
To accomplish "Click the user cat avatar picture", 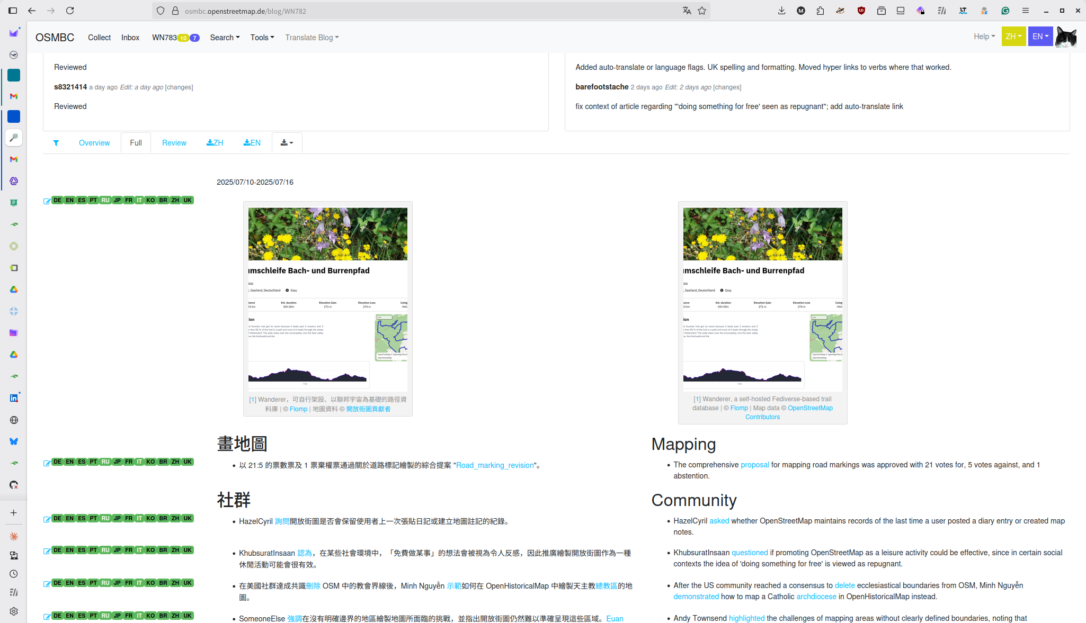I will click(1066, 37).
